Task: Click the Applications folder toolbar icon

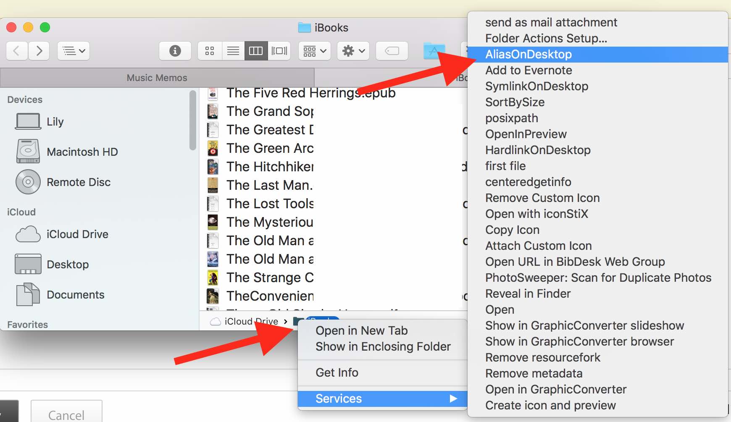Action: click(x=434, y=51)
